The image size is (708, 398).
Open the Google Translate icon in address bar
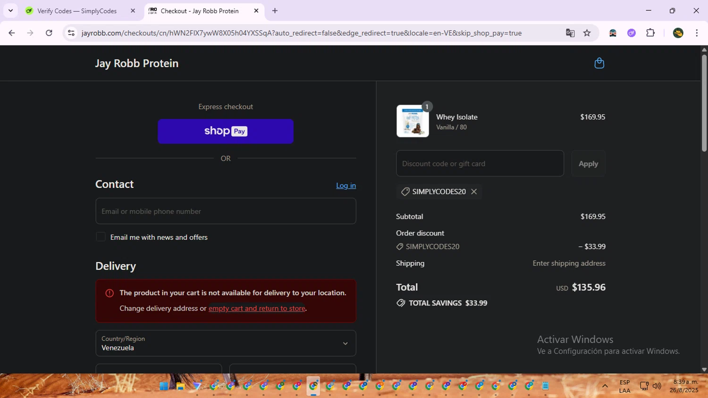pos(570,33)
